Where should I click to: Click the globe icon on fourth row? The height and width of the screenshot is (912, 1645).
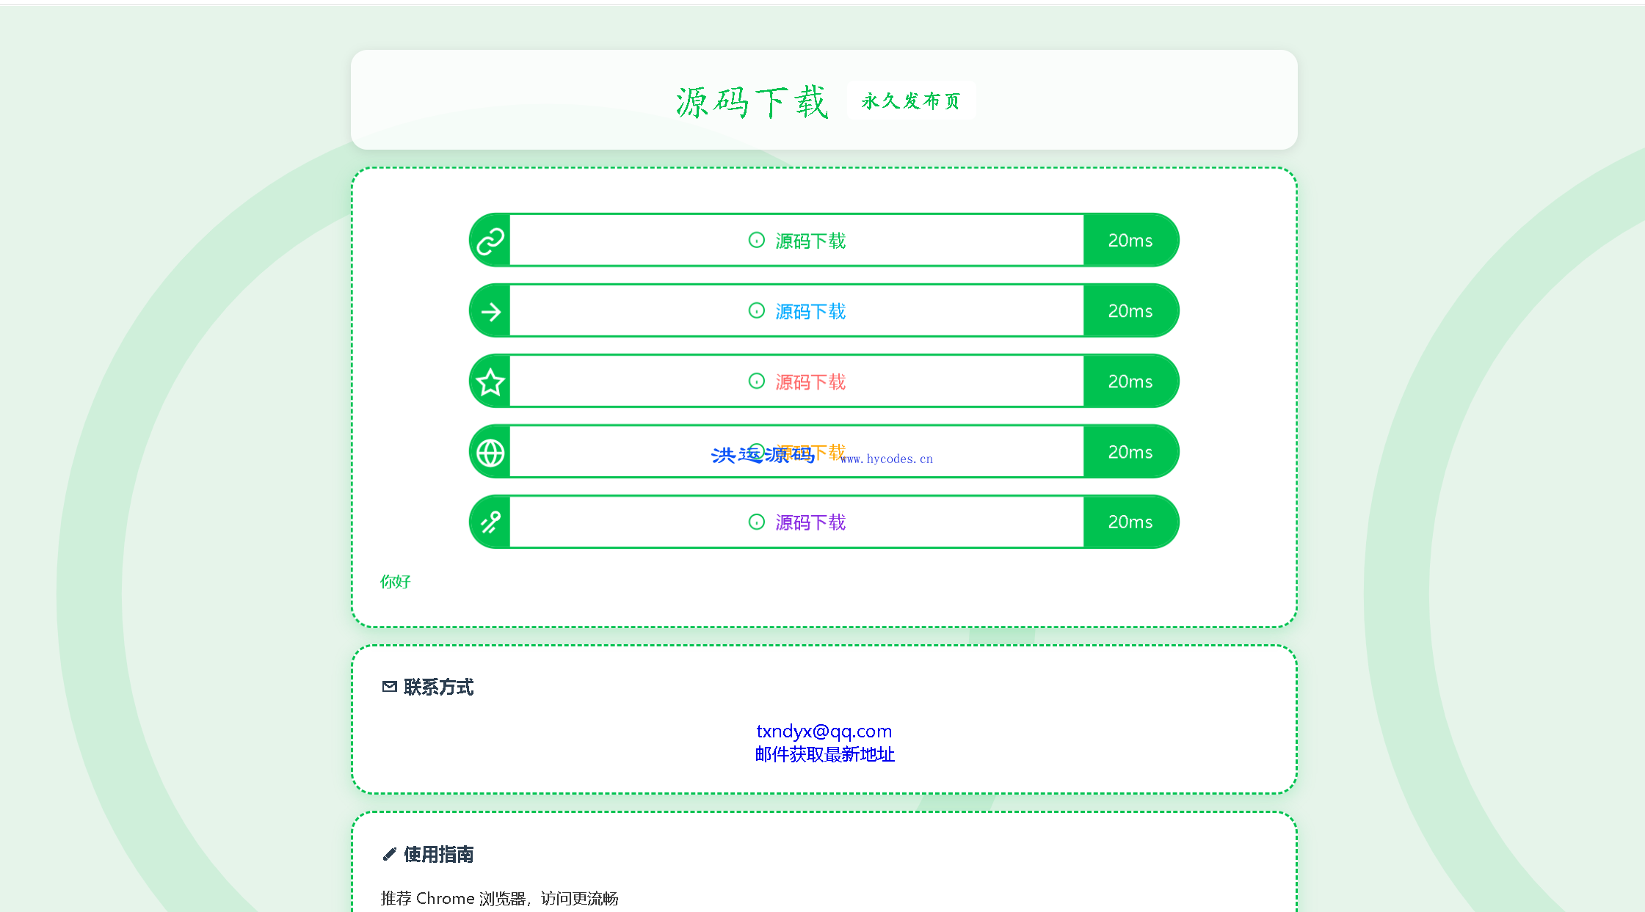[490, 453]
